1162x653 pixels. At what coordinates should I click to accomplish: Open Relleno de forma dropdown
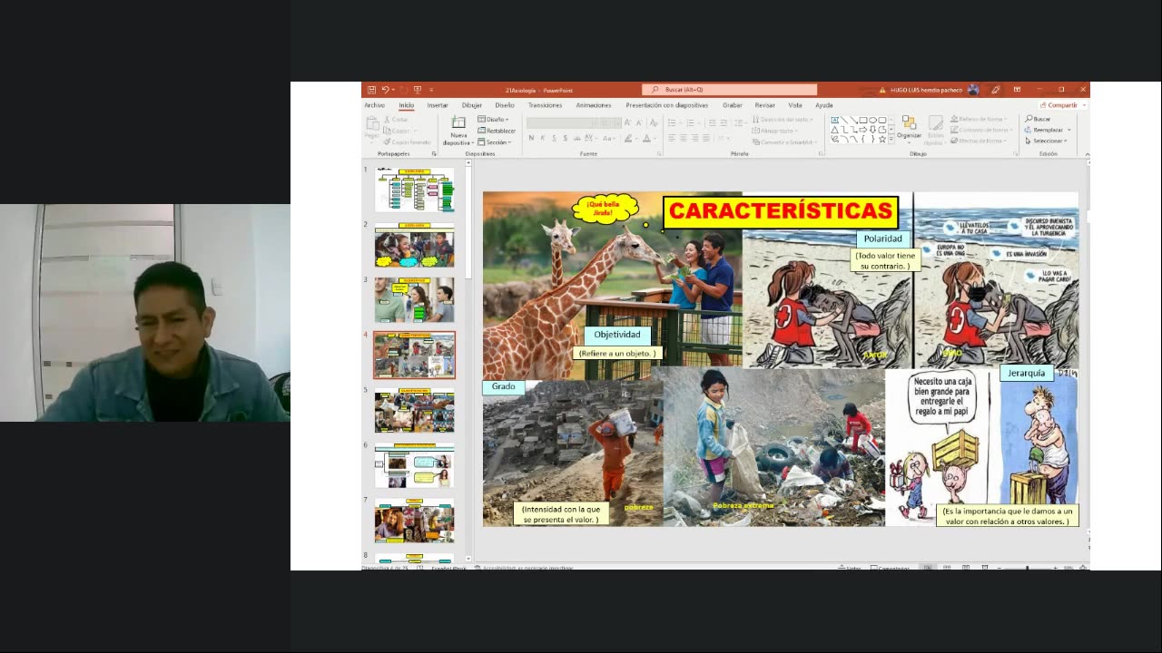(979, 120)
